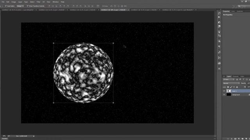
Task: Toggle filter for type layers icon
Action: (243, 79)
